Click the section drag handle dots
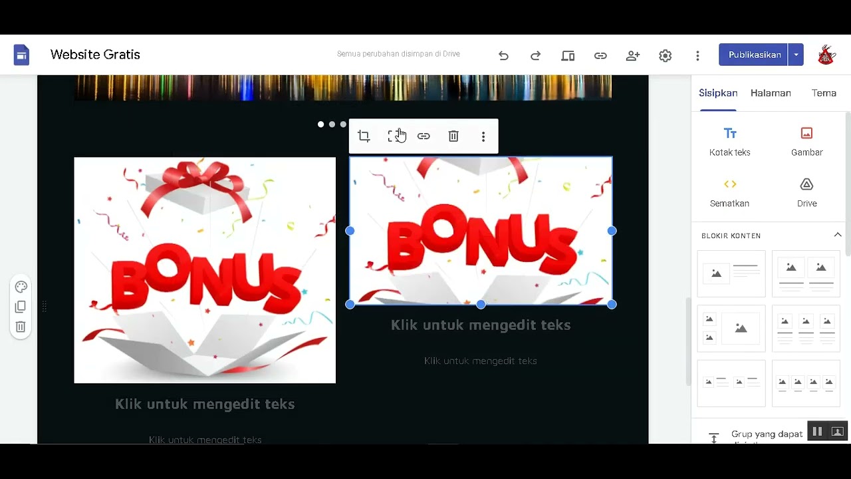 coord(45,307)
